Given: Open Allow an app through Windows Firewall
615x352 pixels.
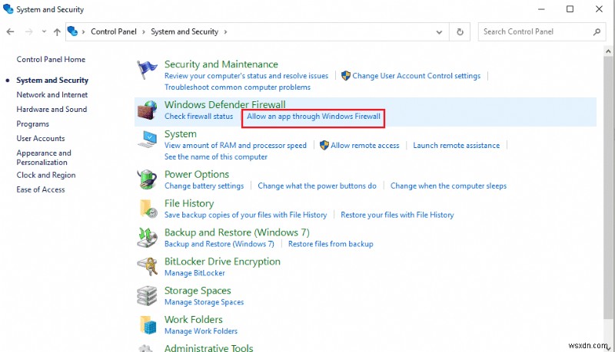Looking at the screenshot, I should click(314, 117).
